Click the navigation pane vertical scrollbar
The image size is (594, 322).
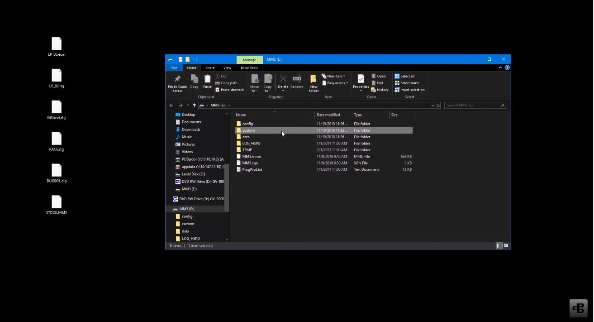tap(227, 186)
